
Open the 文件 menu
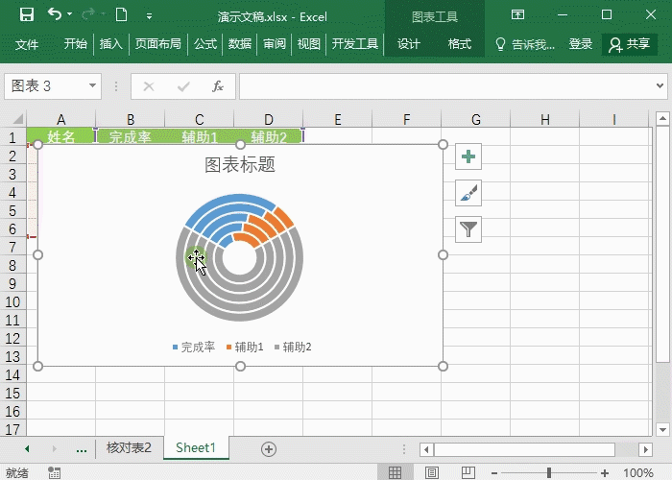coord(27,44)
